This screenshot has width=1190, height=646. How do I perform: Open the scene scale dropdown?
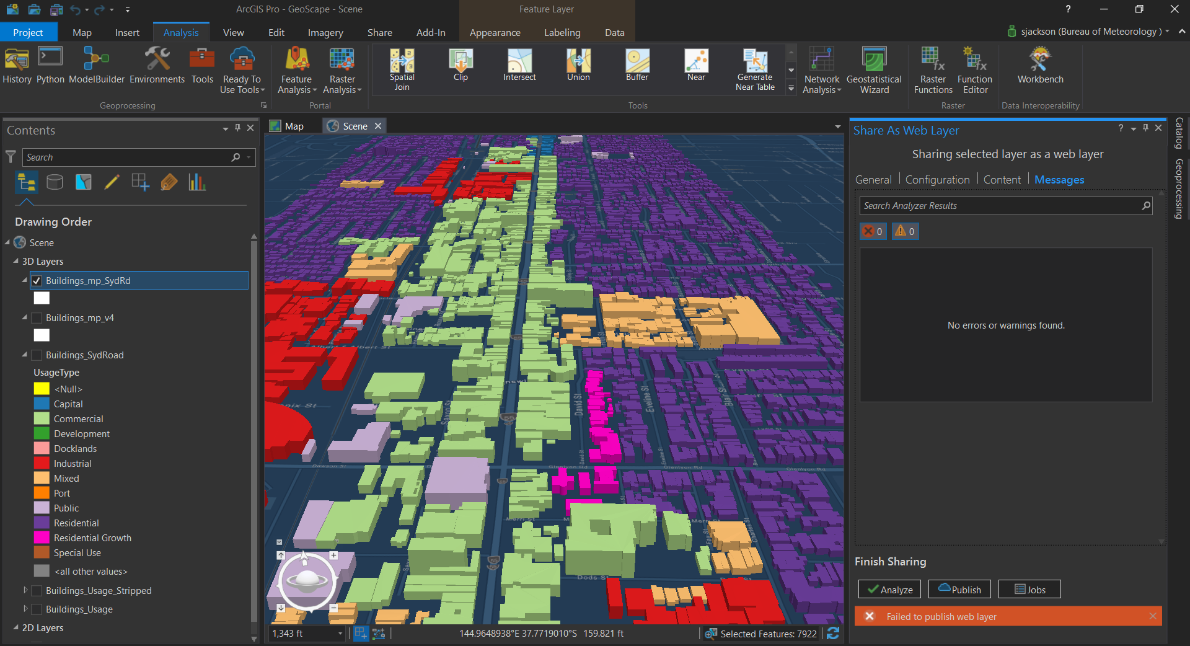pyautogui.click(x=340, y=634)
